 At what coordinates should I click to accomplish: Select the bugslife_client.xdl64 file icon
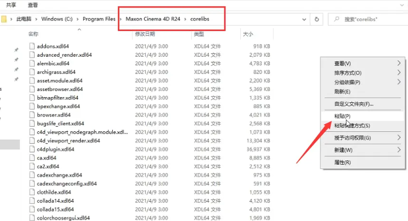tap(32, 123)
